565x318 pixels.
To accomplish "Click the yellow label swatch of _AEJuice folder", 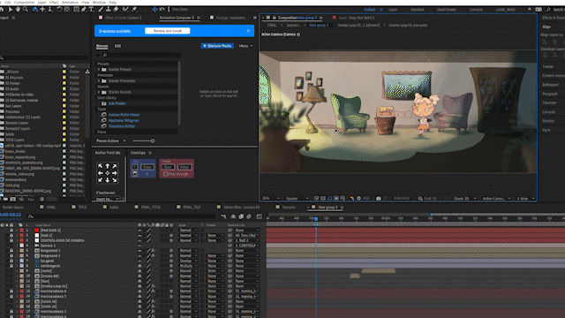I will point(64,72).
